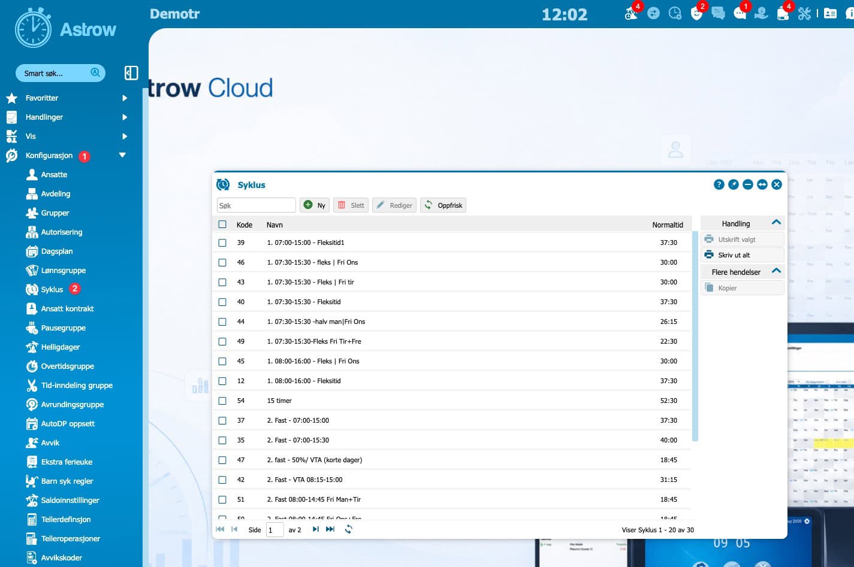Click the page number field in the pager
This screenshot has width=854, height=567.
coord(274,530)
